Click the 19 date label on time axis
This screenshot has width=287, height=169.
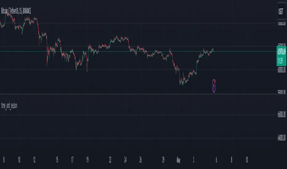[x=87, y=160]
